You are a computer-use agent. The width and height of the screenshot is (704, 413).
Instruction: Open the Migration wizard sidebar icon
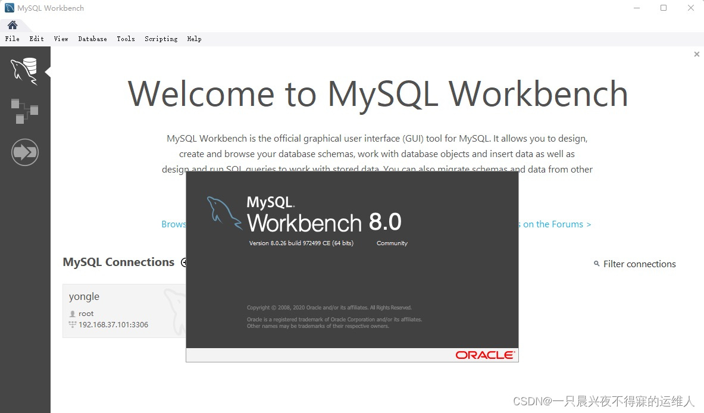[x=24, y=152]
